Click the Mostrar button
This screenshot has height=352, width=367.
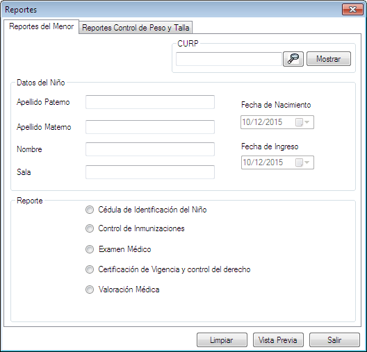(329, 59)
